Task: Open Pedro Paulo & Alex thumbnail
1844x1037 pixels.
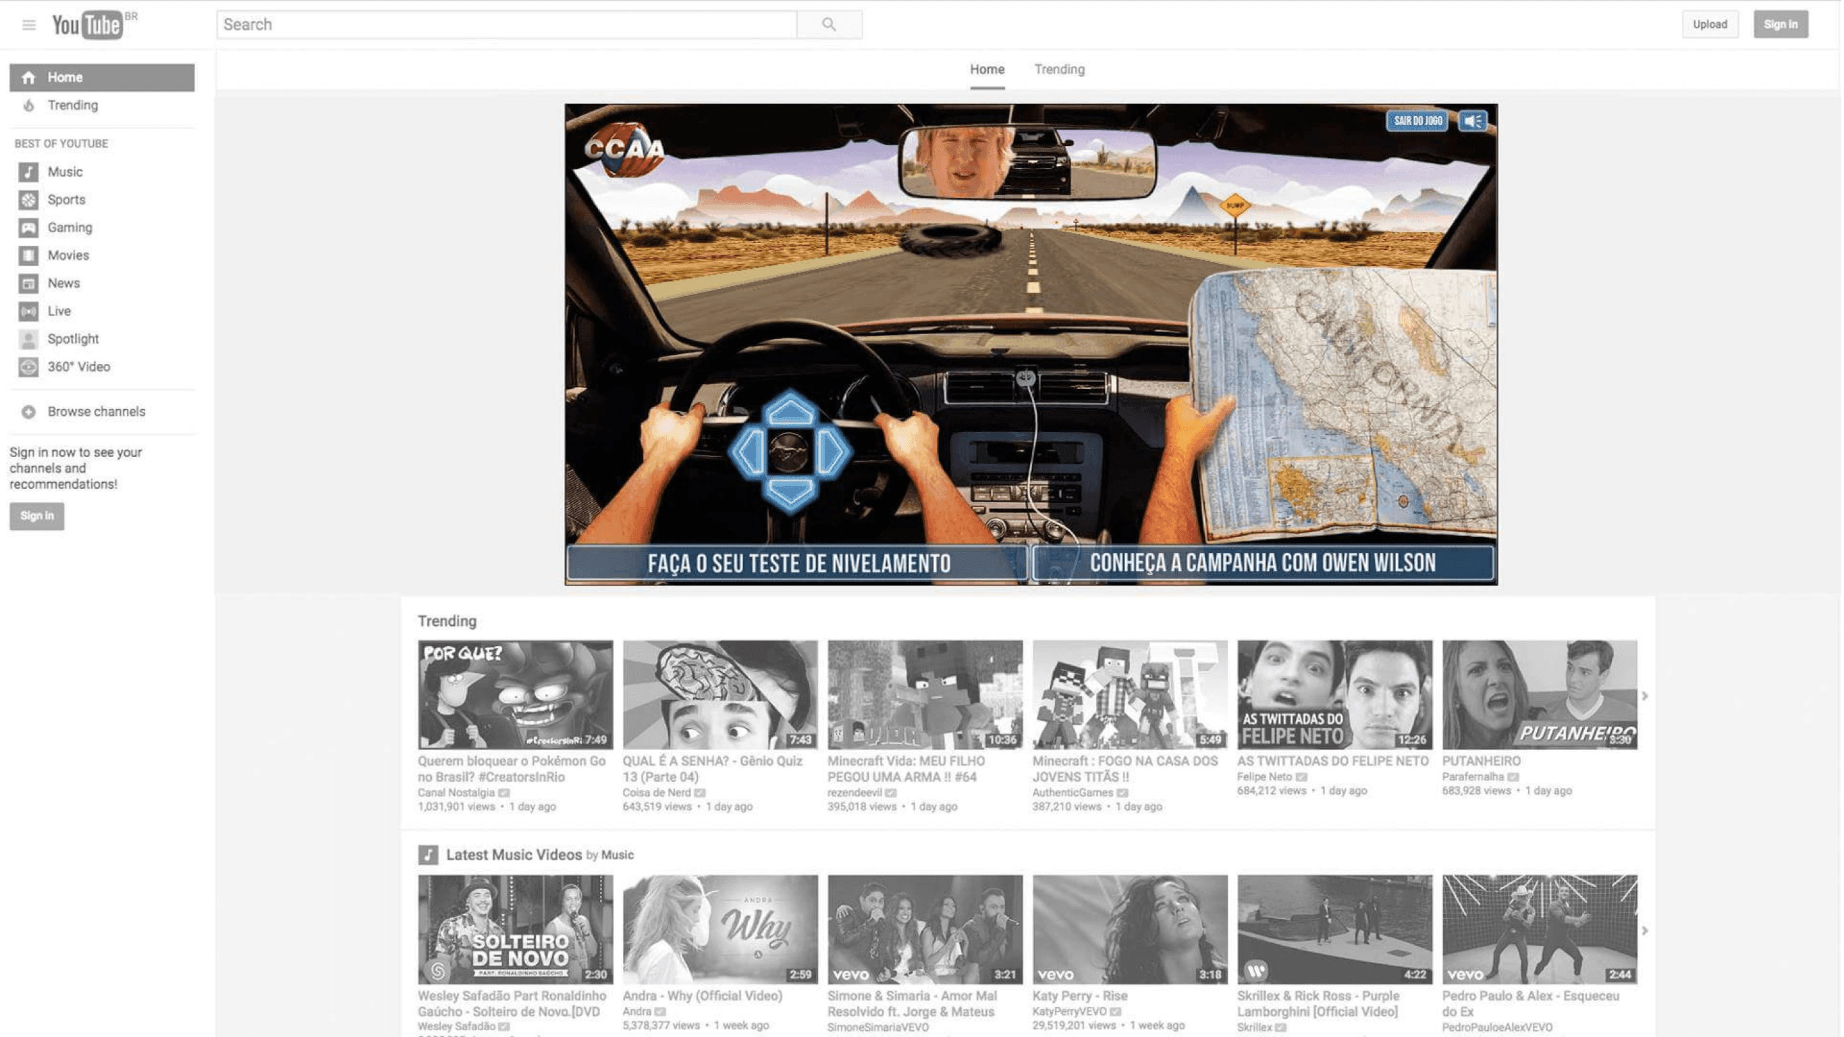Action: point(1540,930)
